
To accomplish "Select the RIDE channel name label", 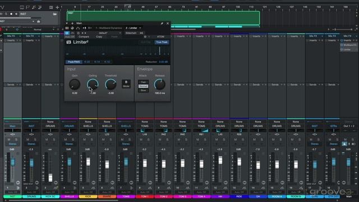I will pyautogui.click(x=239, y=196).
